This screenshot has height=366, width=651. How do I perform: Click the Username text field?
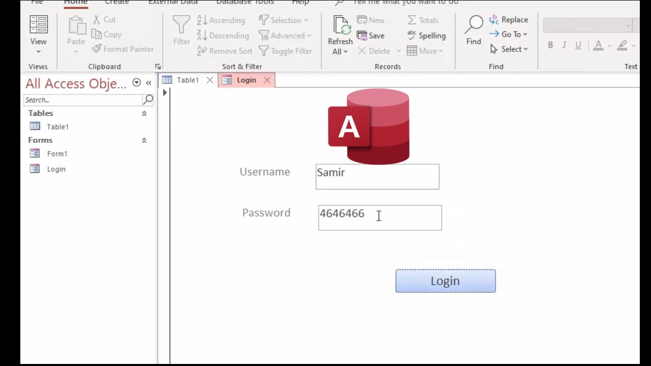377,177
